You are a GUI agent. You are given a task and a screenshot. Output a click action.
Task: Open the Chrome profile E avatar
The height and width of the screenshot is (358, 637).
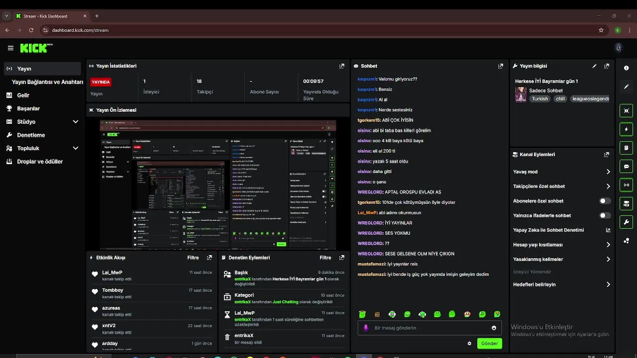click(618, 30)
